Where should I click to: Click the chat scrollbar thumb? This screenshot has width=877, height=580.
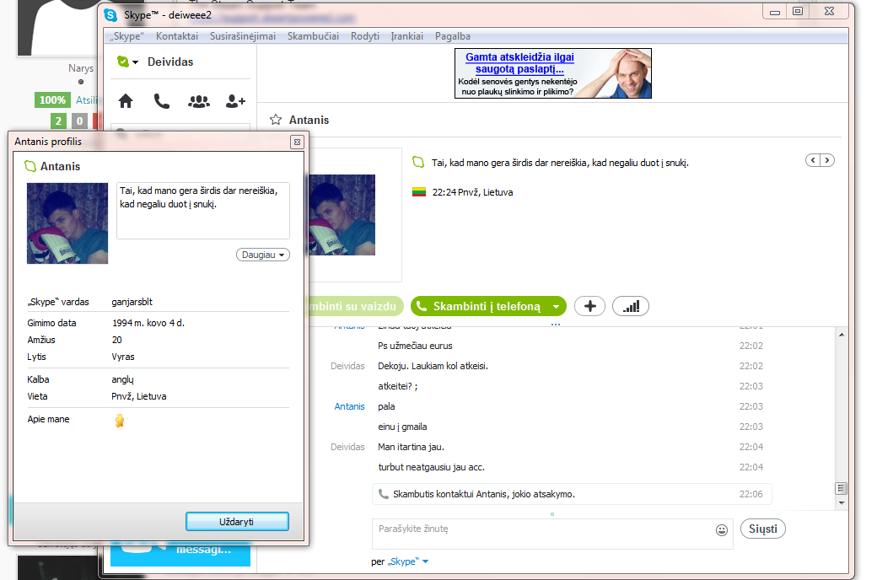pyautogui.click(x=842, y=488)
